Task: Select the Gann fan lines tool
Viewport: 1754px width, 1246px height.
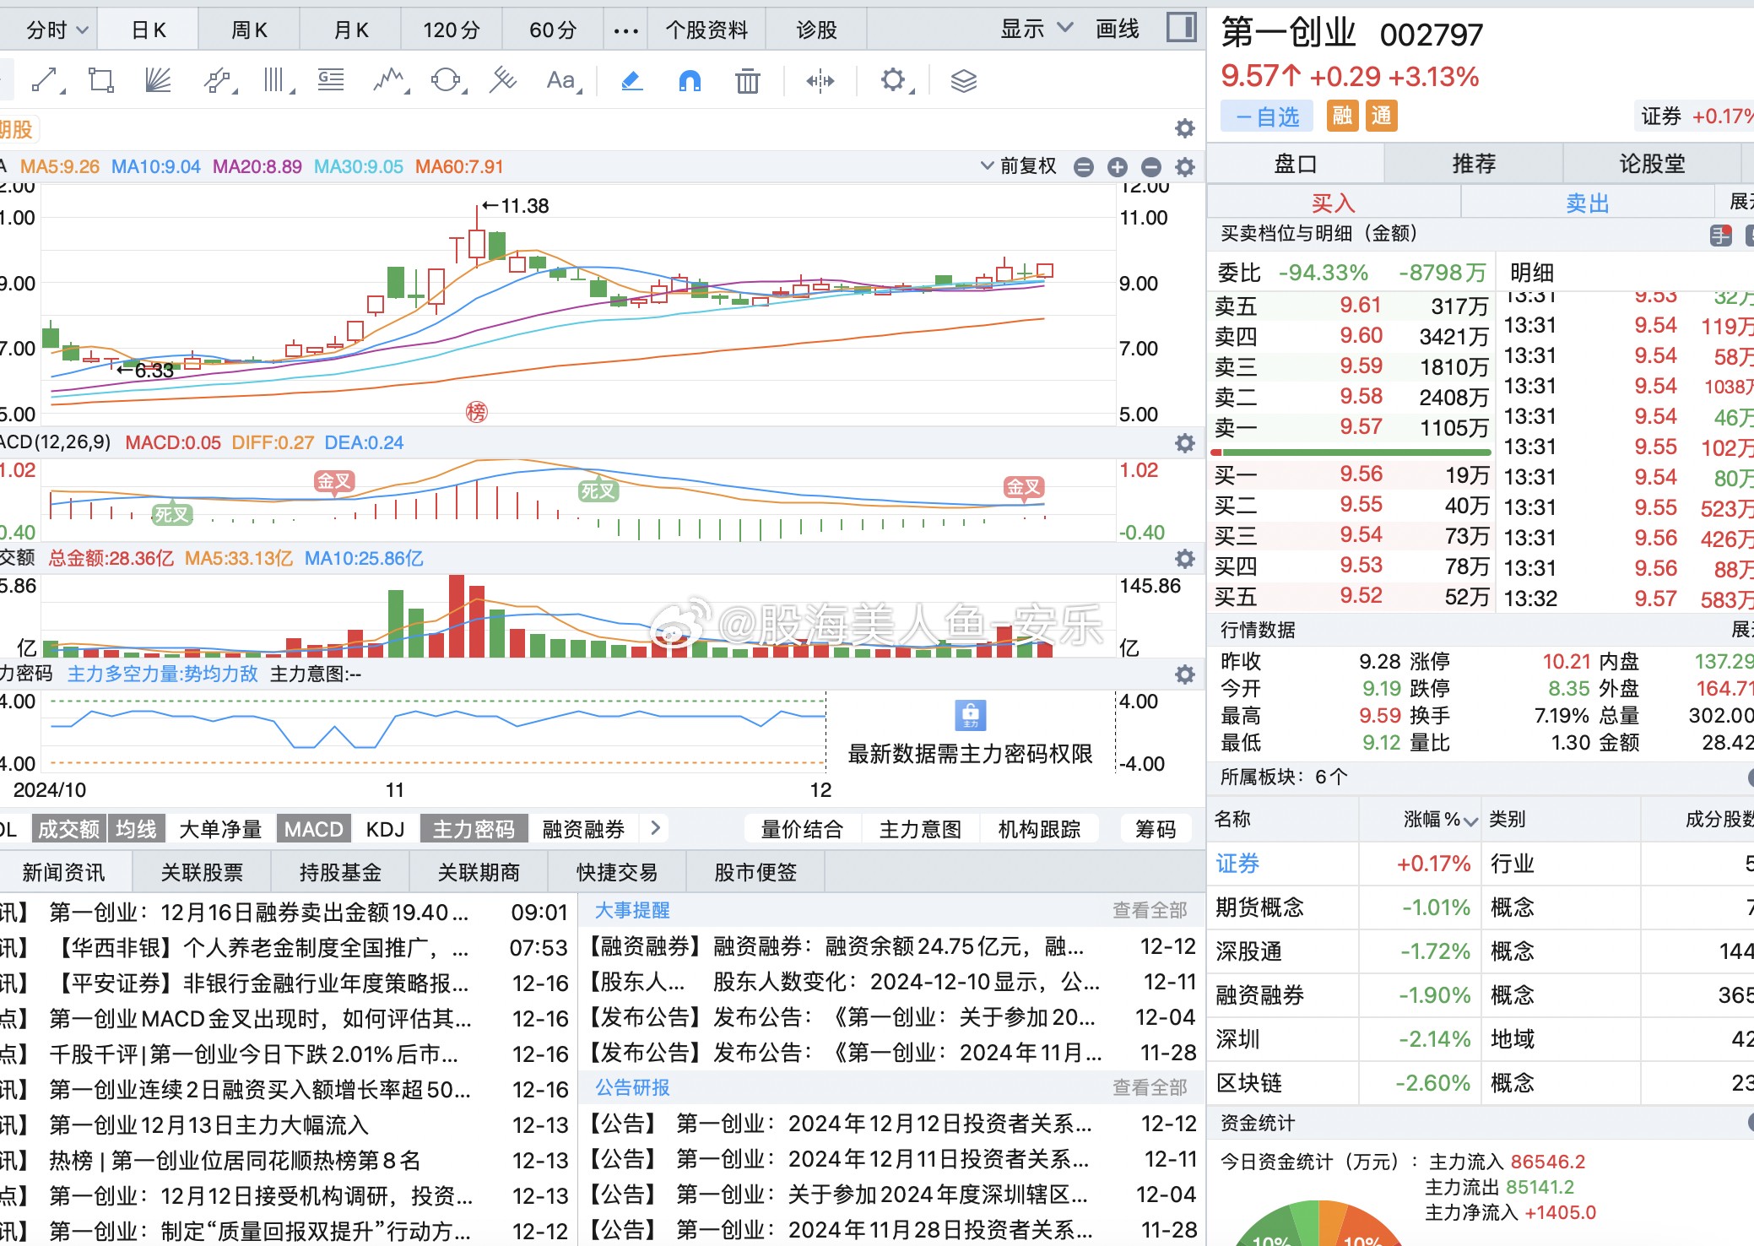Action: (x=158, y=81)
